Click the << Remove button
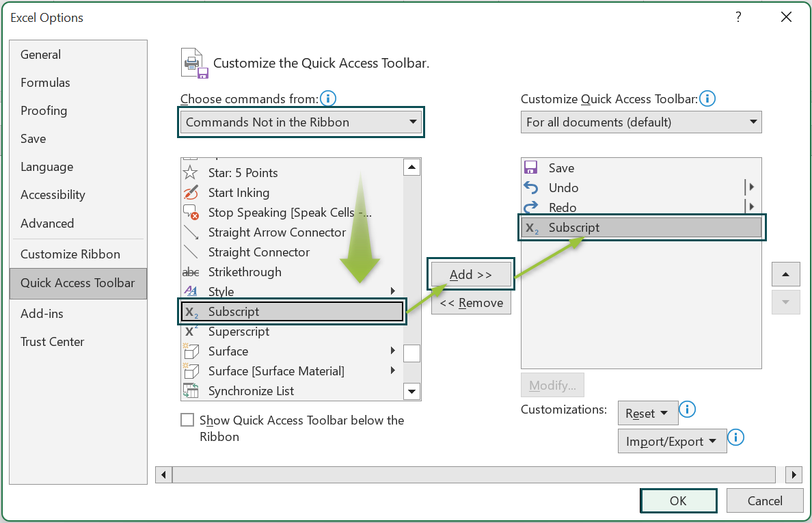The width and height of the screenshot is (812, 523). [x=471, y=302]
